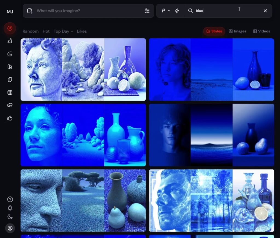Screen dimensions: 280x238
Task: Click the chat bubbles icon in sidebar
Action: tap(10, 105)
